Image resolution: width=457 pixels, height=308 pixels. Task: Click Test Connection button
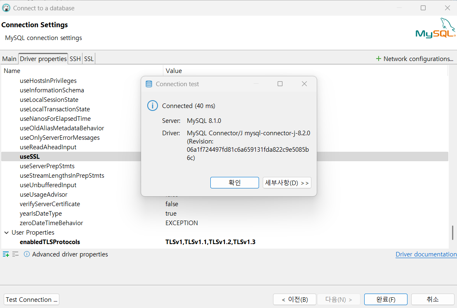coord(31,300)
